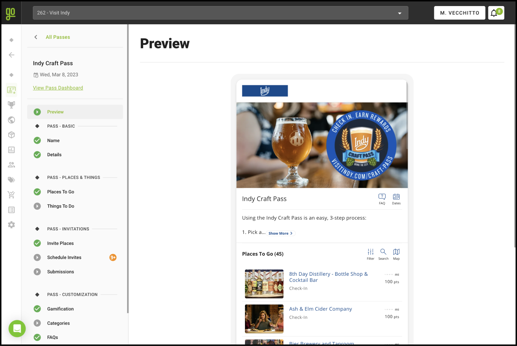Click the PASS - PLACES & THINGS header
The image size is (517, 346).
[74, 178]
